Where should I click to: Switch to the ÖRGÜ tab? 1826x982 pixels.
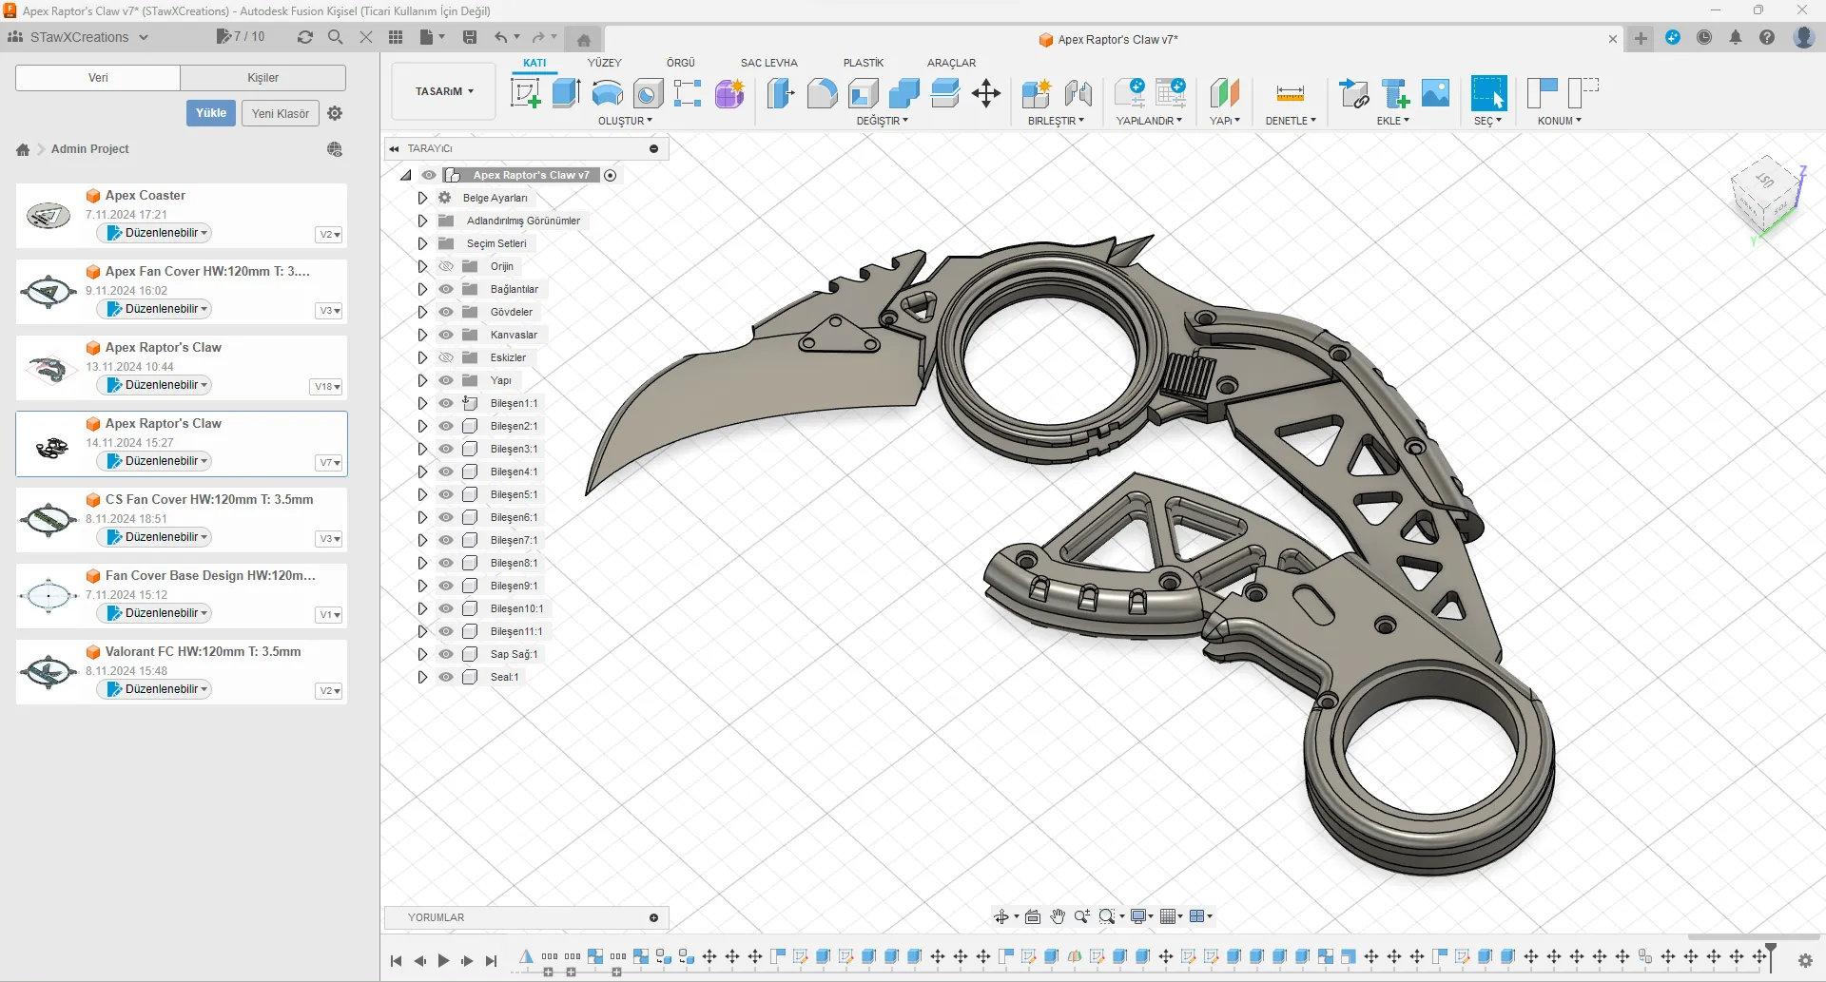[x=681, y=63]
